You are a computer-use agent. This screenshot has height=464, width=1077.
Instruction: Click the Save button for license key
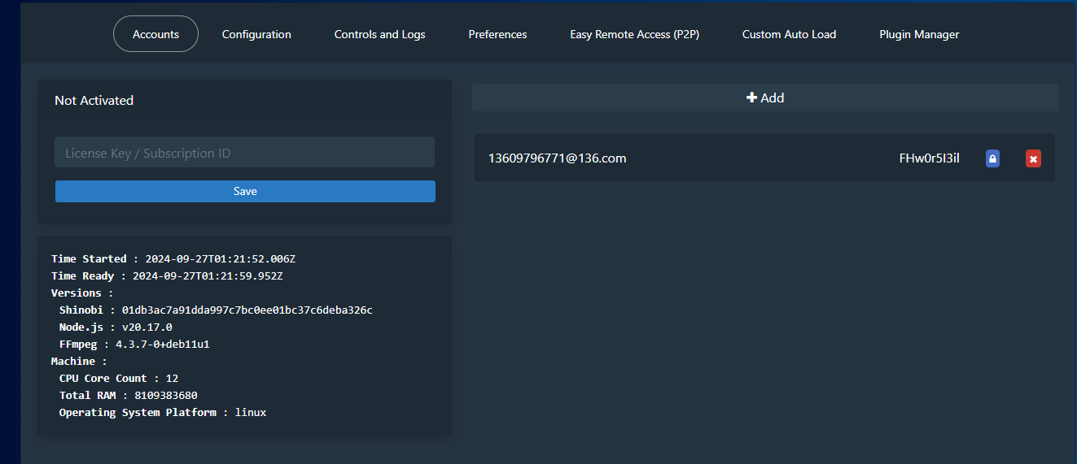pos(245,191)
